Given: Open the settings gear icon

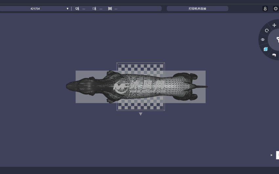Looking at the screenshot, I should click(275, 9).
